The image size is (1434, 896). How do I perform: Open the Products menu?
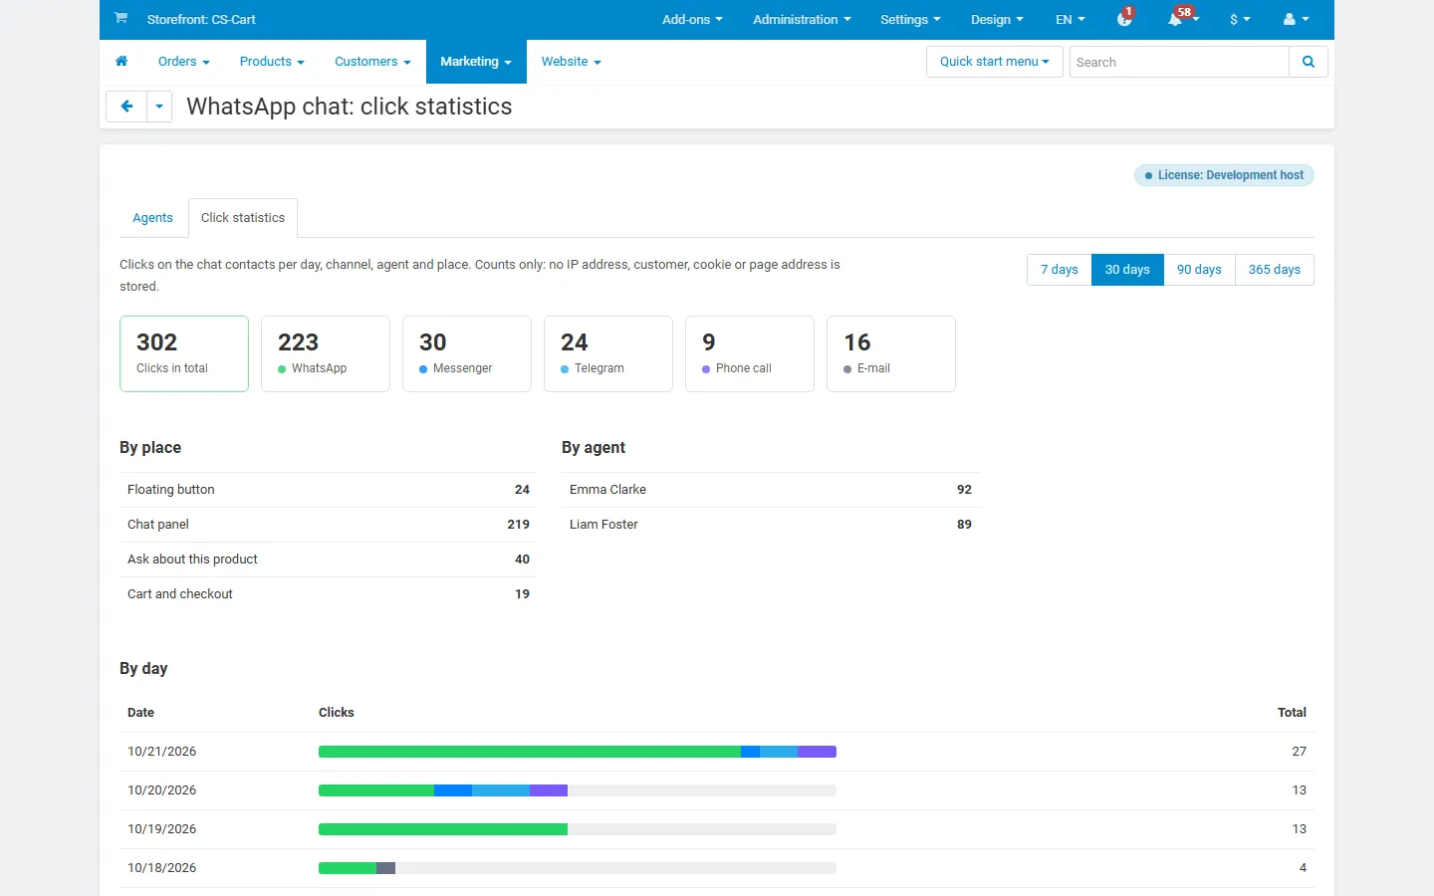[x=272, y=62]
